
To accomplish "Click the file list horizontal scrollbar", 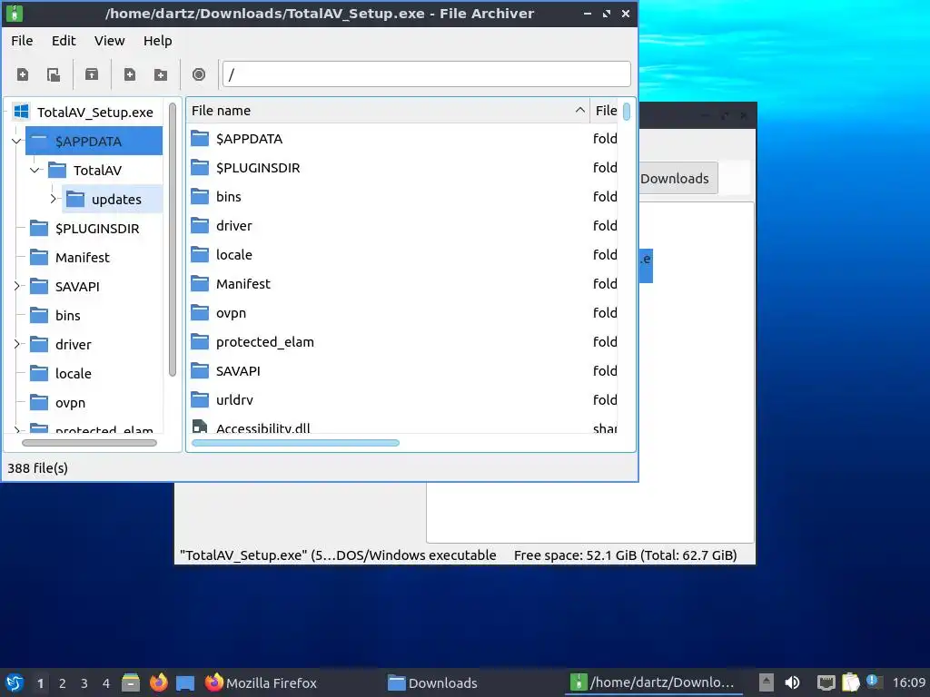I will tap(295, 443).
